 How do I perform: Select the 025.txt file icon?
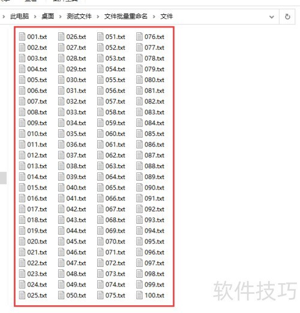coord(22,295)
